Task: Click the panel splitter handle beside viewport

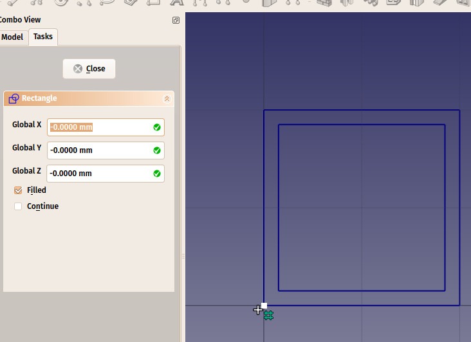Action: [183, 256]
